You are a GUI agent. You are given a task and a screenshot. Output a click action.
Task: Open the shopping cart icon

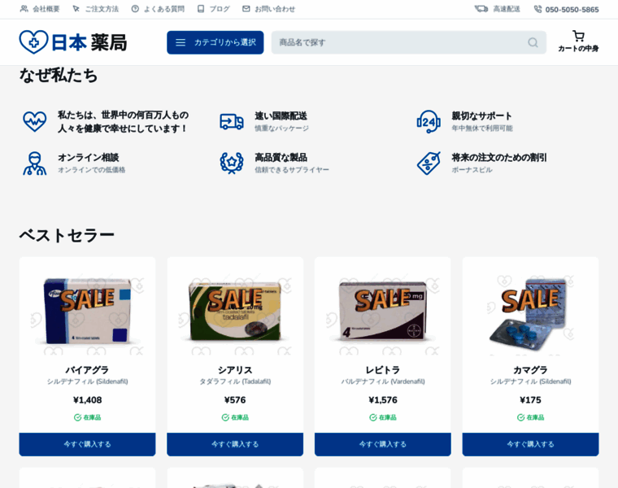(x=579, y=37)
